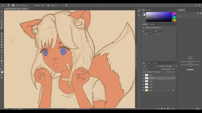Toggle pressure for size icon in options bar
Screen dimensions: 202x113
point(66,5)
